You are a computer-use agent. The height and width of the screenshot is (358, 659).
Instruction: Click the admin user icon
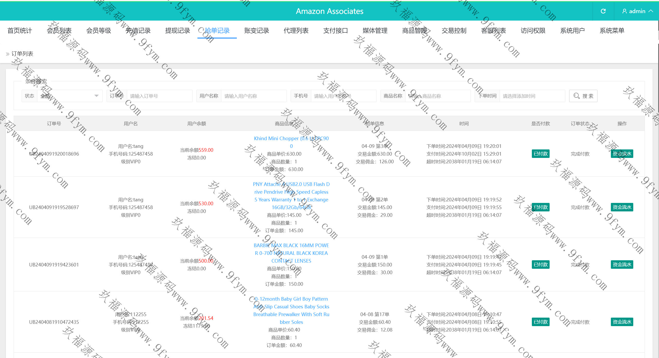point(625,11)
